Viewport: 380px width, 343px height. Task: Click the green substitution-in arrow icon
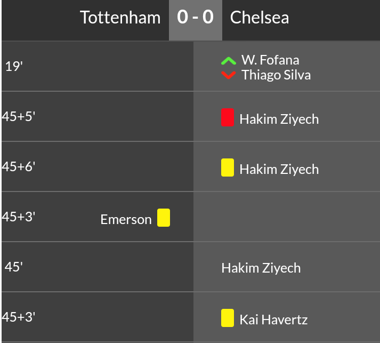pyautogui.click(x=228, y=61)
